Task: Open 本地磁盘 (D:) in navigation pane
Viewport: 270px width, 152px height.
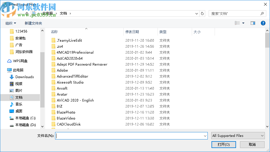Action: click(x=23, y=125)
